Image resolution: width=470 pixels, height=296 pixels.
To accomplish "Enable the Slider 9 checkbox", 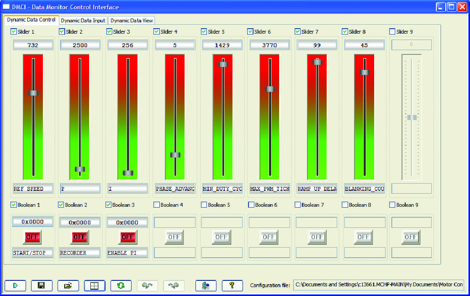I will pyautogui.click(x=392, y=32).
